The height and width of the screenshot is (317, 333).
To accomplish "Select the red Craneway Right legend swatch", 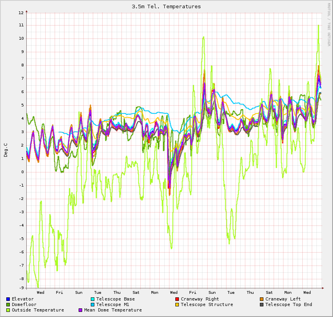I will click(177, 299).
